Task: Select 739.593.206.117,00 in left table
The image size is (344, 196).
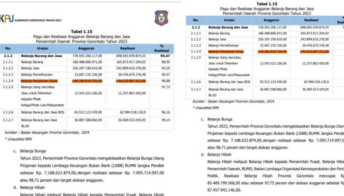Action: (87, 56)
